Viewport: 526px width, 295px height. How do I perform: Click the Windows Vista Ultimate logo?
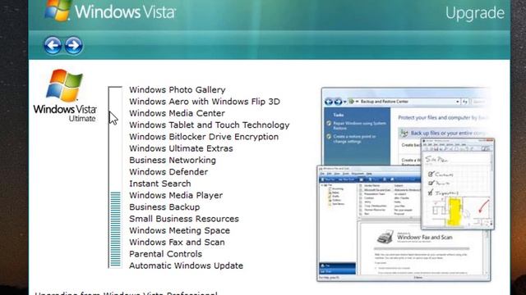point(65,96)
